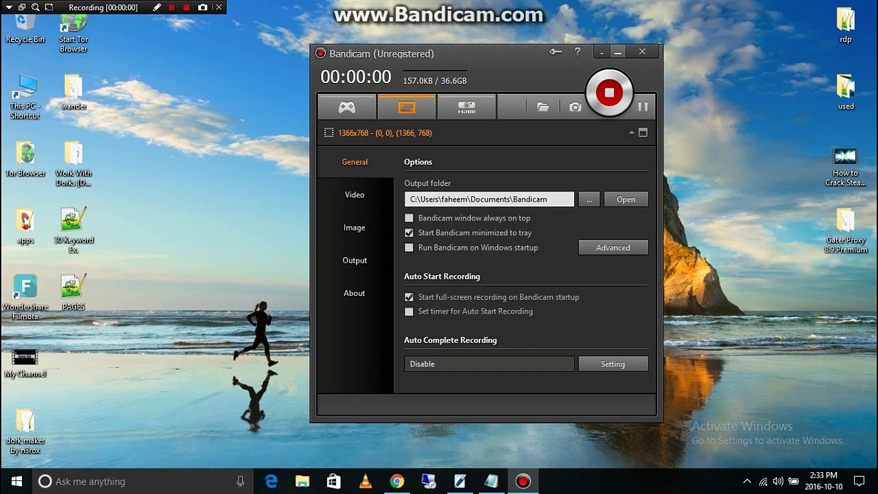Click the Auto Complete Recording Setting button
The image size is (878, 494).
pyautogui.click(x=613, y=364)
